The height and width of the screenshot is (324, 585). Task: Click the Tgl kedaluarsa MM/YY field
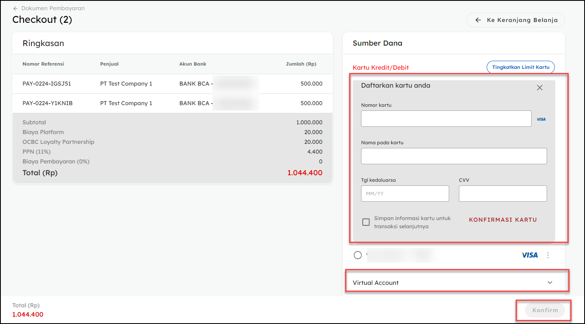[405, 194]
